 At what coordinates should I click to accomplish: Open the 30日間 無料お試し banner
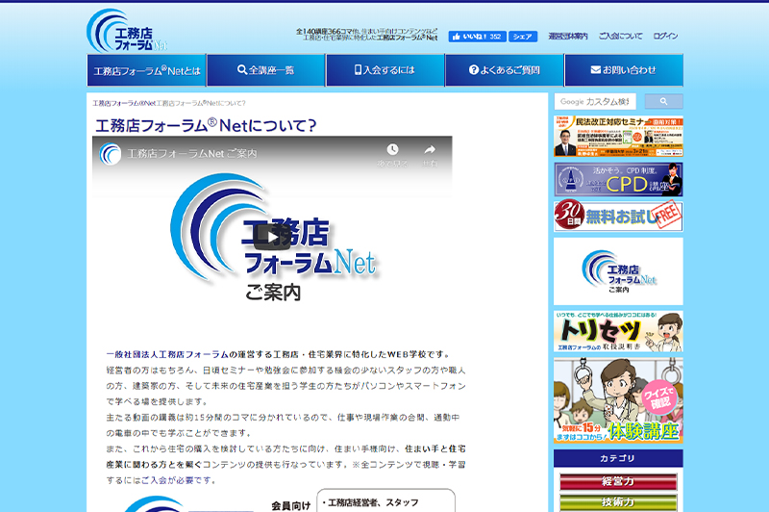click(618, 216)
